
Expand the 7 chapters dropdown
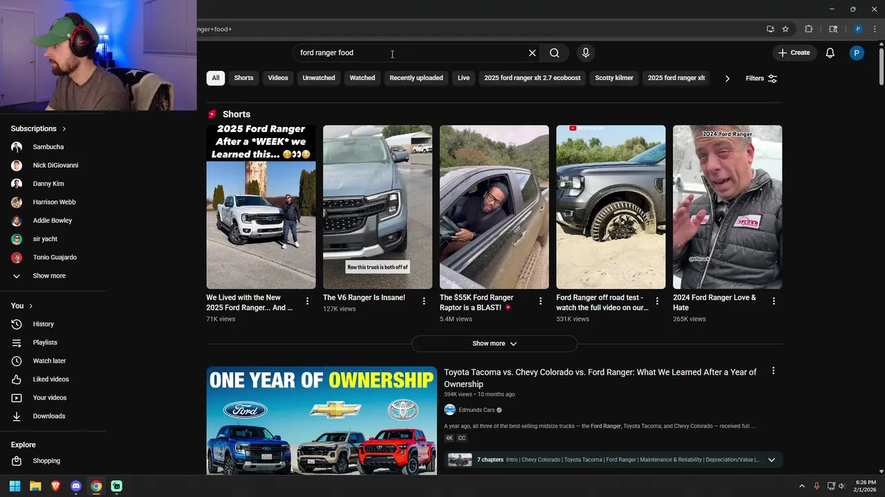coord(772,460)
